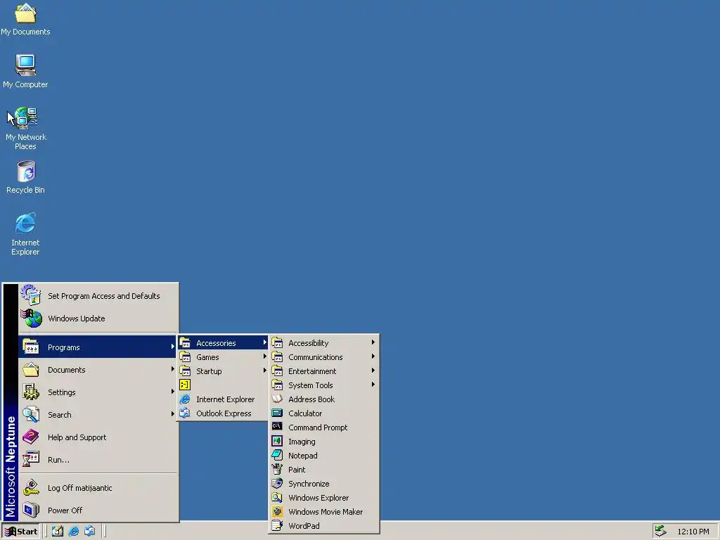This screenshot has height=540, width=720.
Task: Click the Address Book icon
Action: click(x=277, y=399)
